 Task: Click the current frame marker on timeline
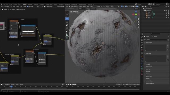(11, 87)
